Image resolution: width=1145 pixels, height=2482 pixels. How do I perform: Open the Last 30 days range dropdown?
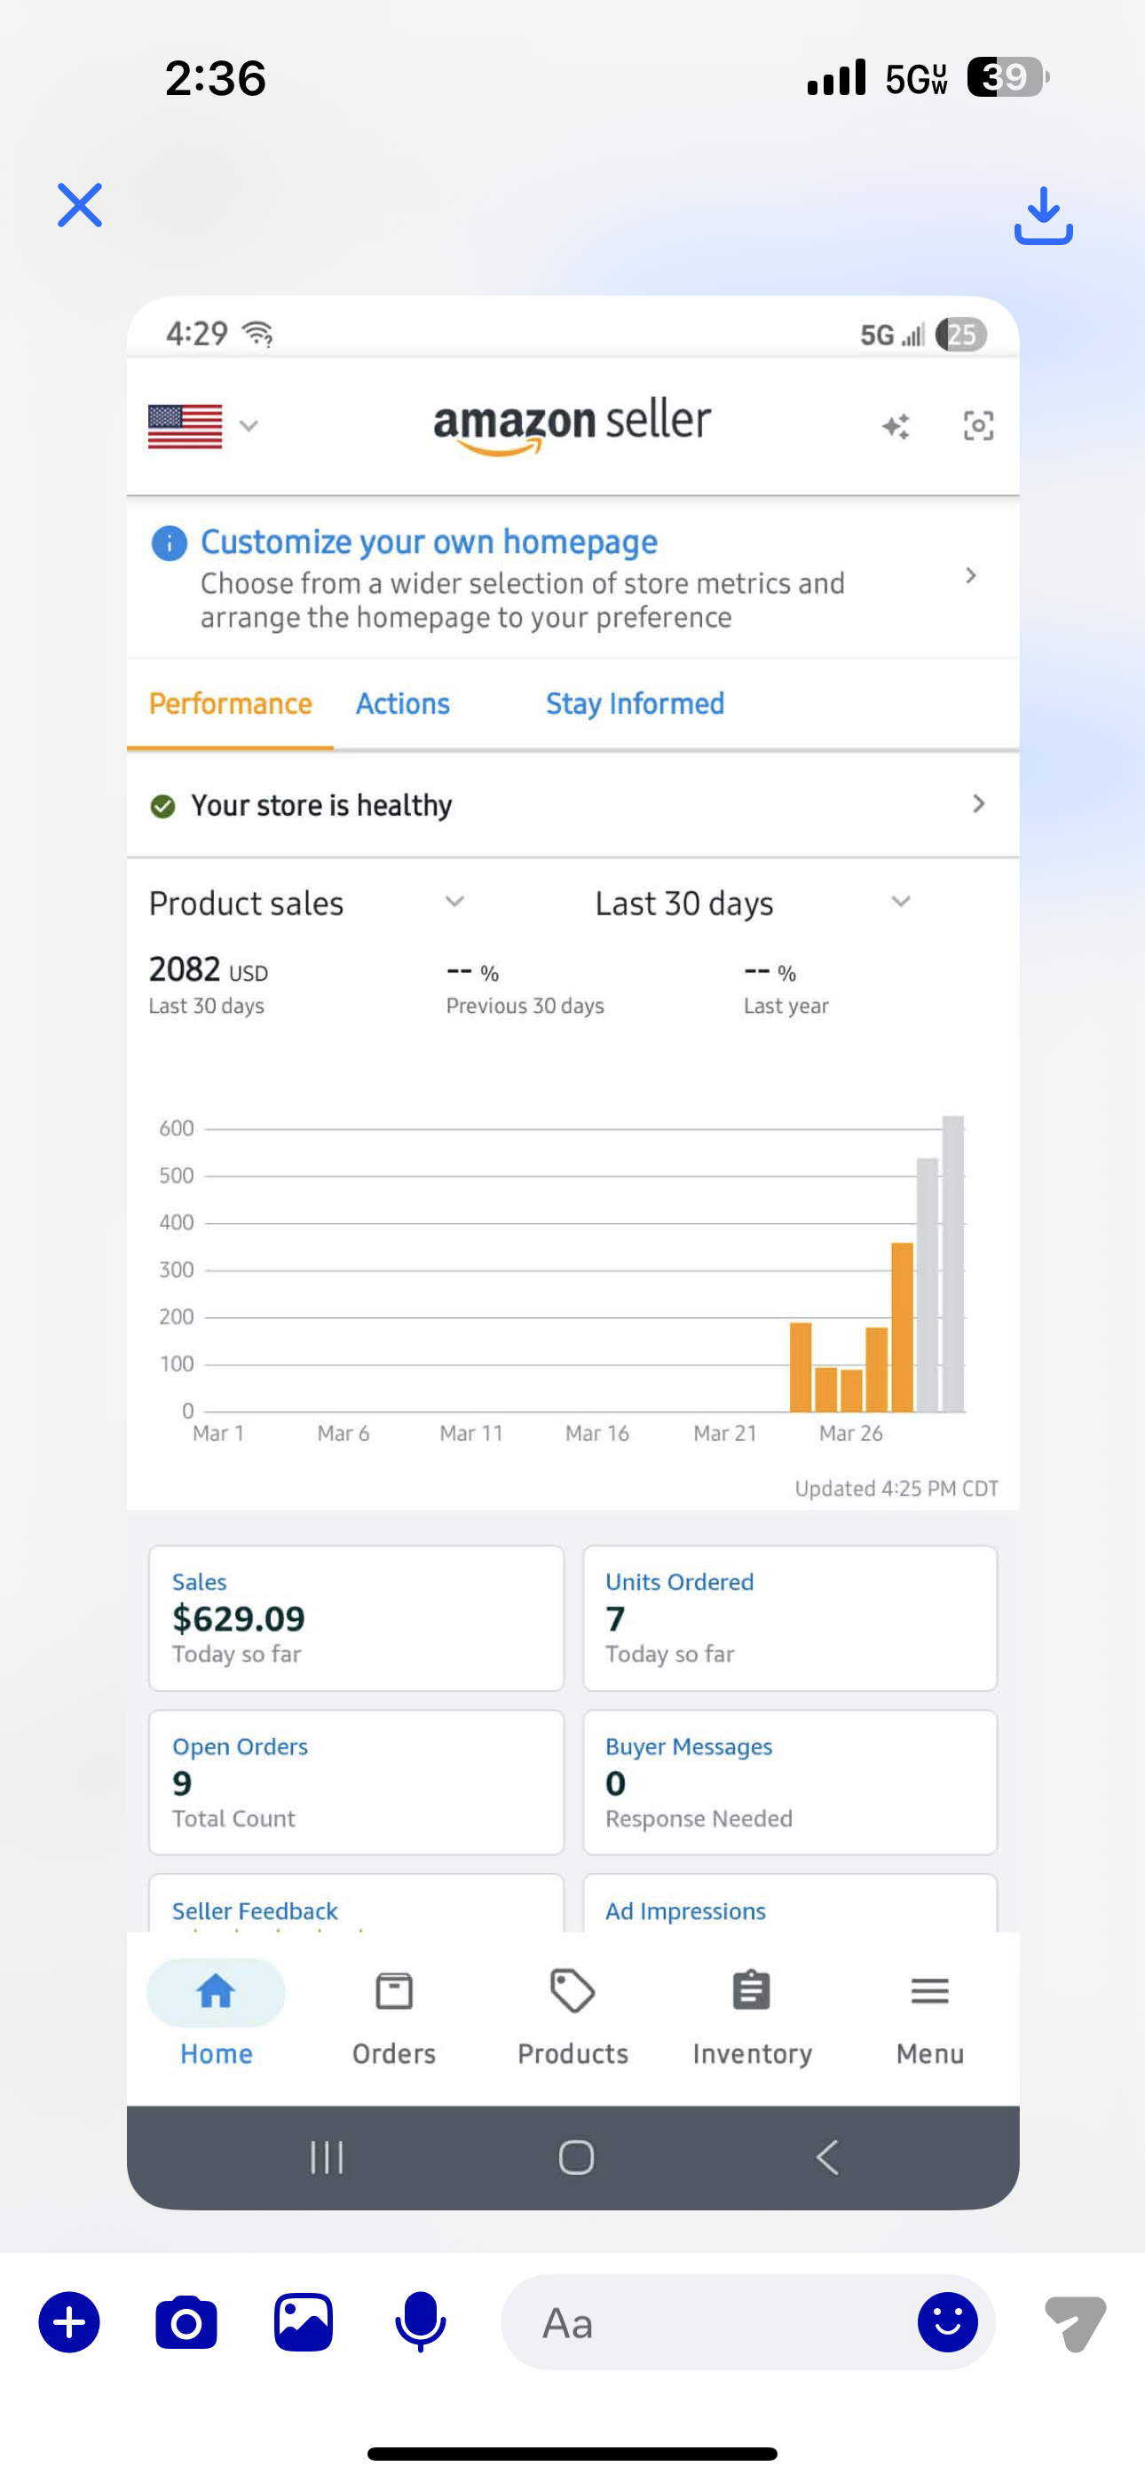(753, 903)
